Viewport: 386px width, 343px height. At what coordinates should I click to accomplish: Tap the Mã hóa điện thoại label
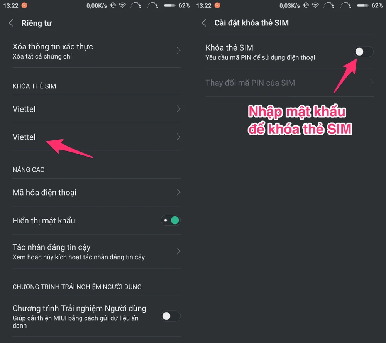click(x=44, y=192)
